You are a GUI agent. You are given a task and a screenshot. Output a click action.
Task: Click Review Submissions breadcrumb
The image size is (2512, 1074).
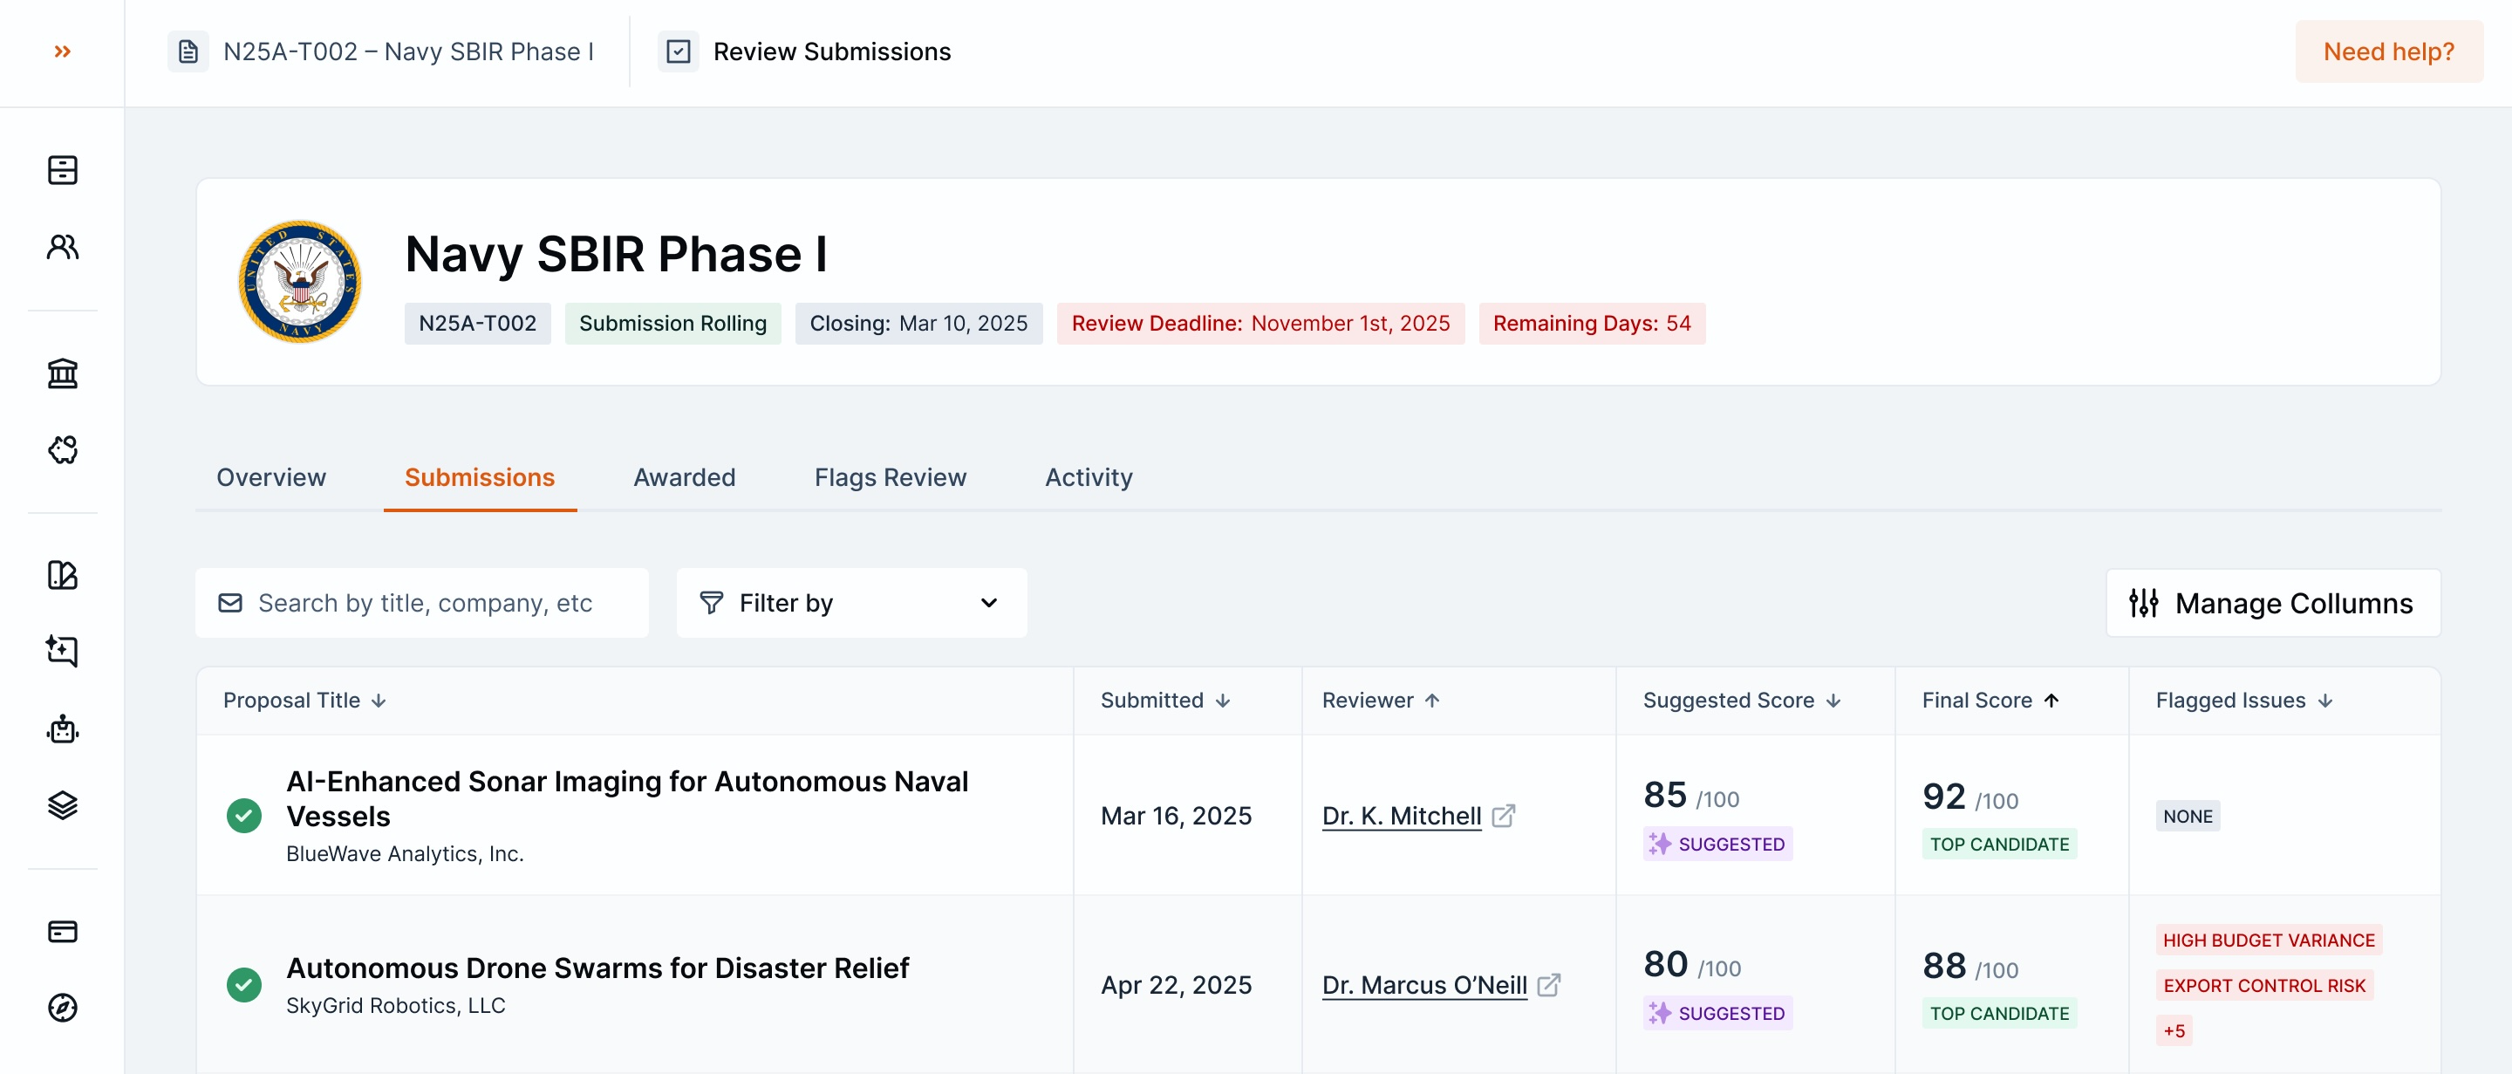tap(832, 51)
